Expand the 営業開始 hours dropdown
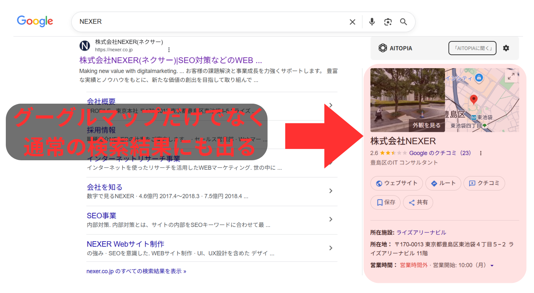534x293 pixels. [492, 265]
